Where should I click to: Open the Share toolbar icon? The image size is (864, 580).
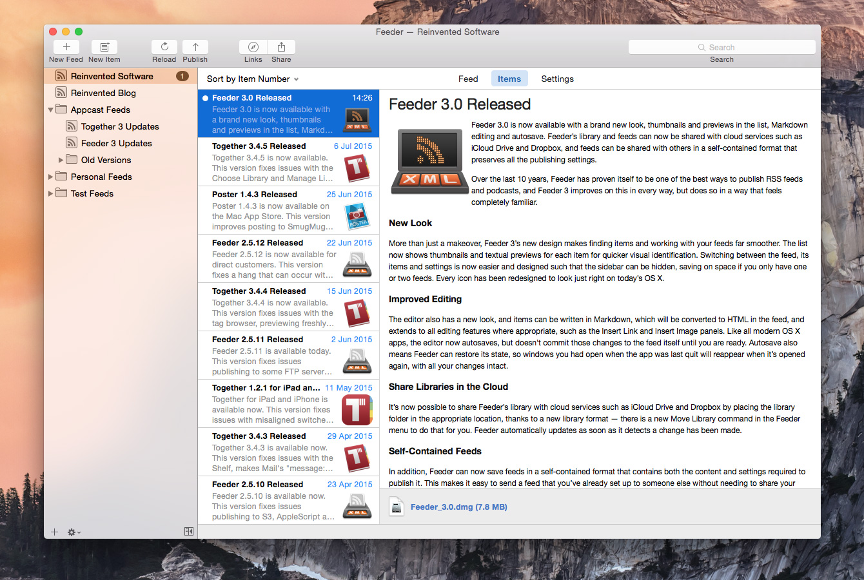click(x=281, y=47)
